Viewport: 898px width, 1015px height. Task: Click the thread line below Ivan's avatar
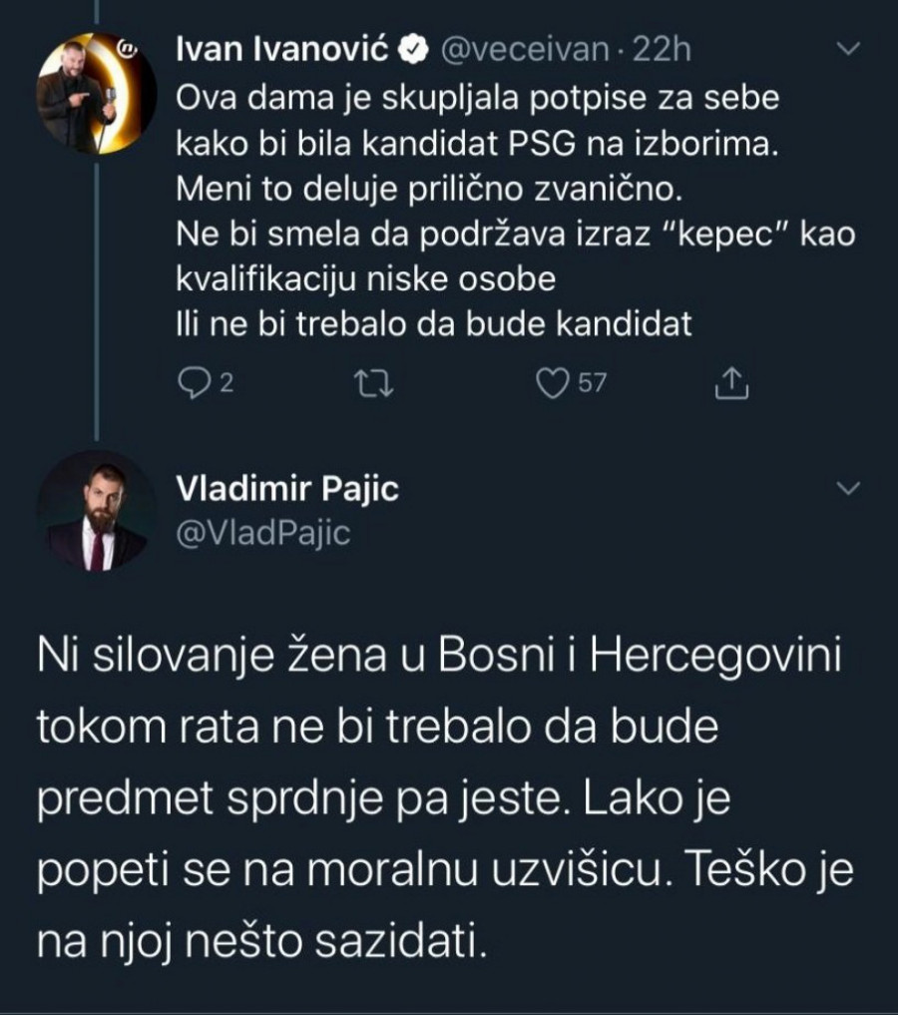tap(97, 299)
